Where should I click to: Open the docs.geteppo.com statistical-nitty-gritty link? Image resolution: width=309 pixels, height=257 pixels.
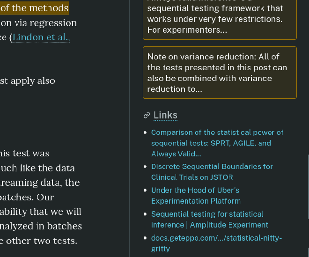point(216,243)
